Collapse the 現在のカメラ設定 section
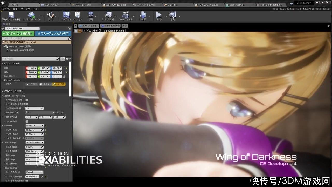This screenshot has width=332, height=187. pyautogui.click(x=3, y=91)
